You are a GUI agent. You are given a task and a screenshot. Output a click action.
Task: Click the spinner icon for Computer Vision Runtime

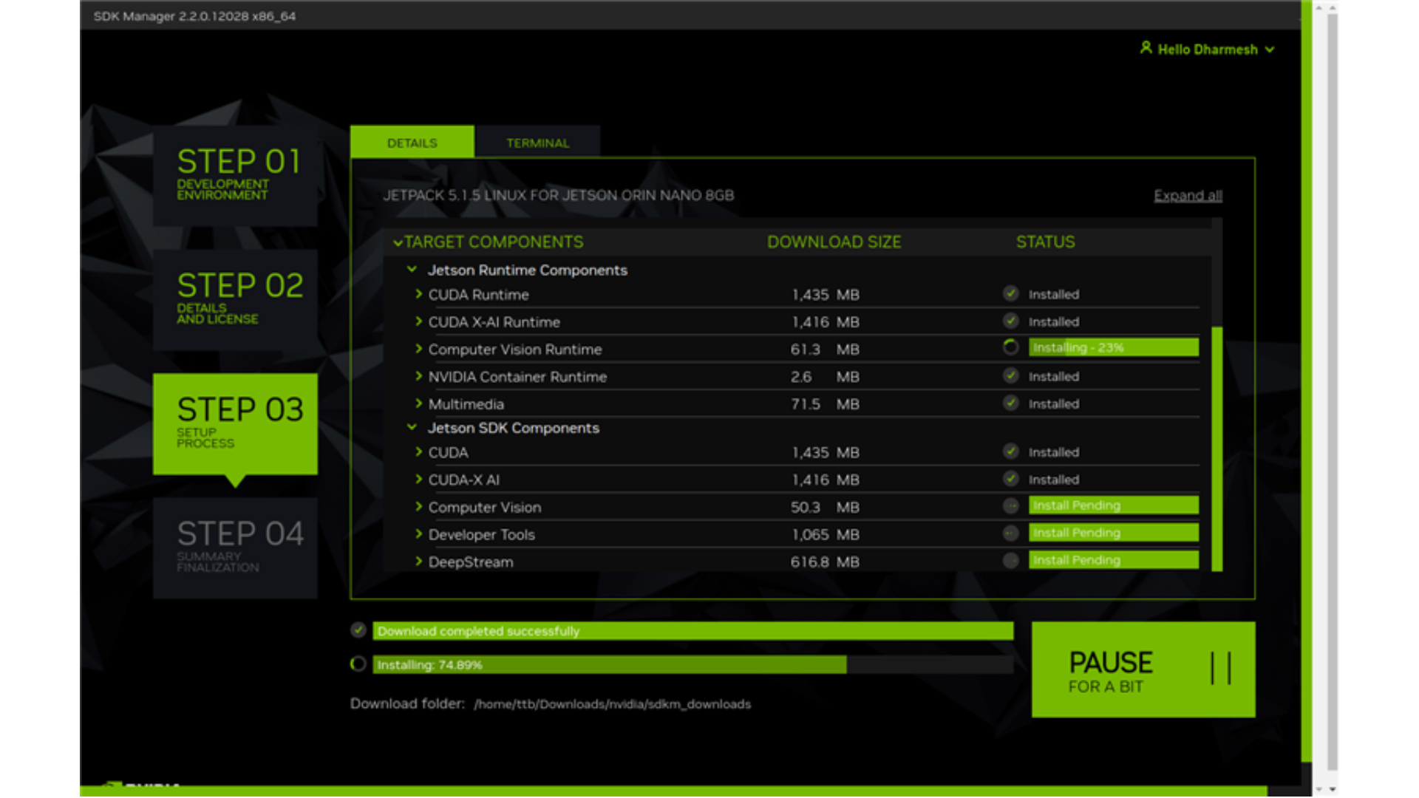(x=1011, y=348)
